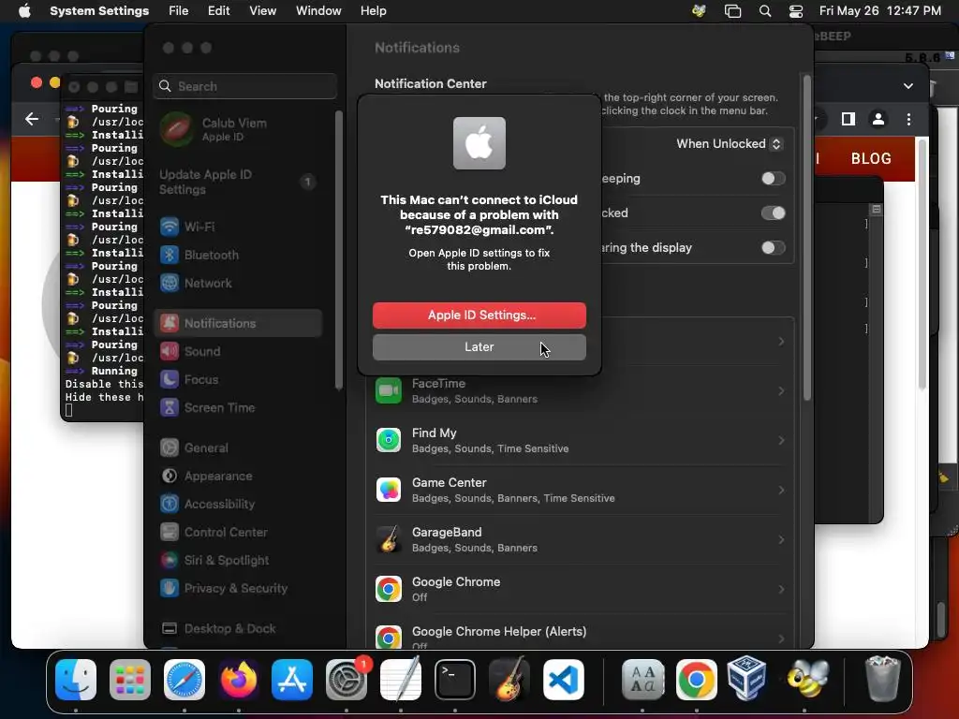
Task: Expand the Google Chrome row chevron
Action: 781,589
